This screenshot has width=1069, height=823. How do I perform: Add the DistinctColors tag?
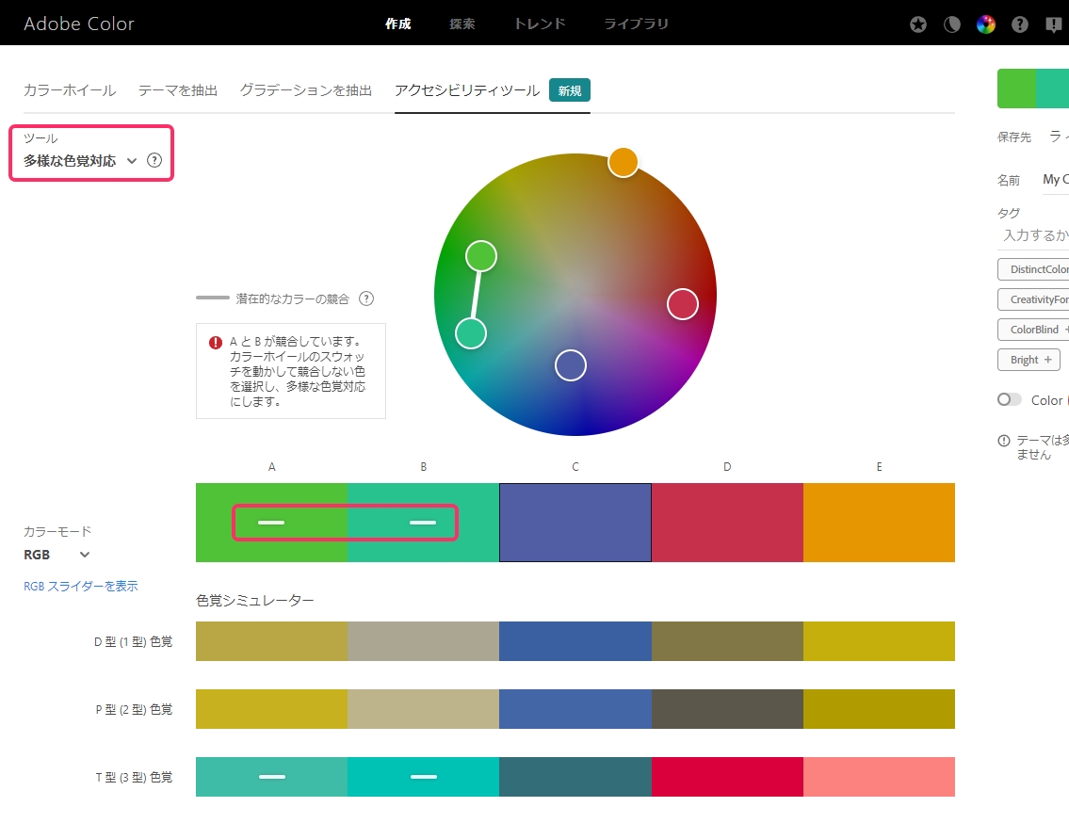(1033, 269)
